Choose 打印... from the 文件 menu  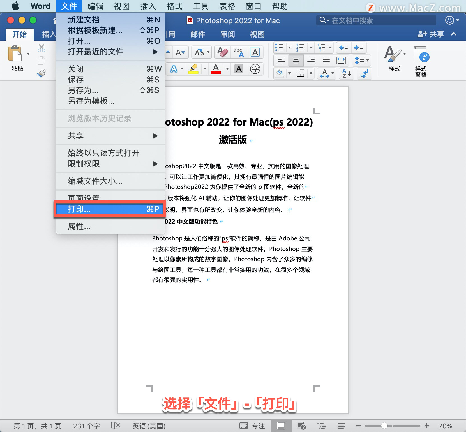tap(110, 209)
